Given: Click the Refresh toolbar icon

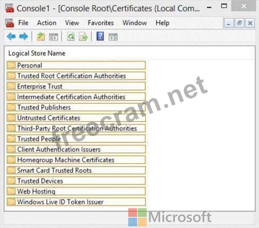Looking at the screenshot, I should point(71,37).
